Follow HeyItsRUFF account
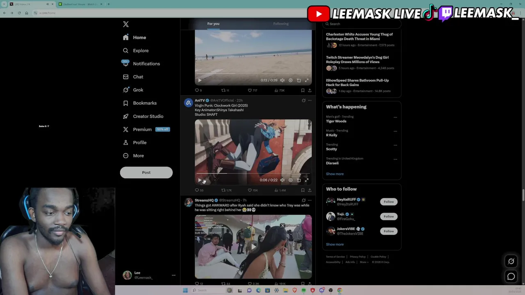Image resolution: width=525 pixels, height=295 pixels. coord(388,202)
